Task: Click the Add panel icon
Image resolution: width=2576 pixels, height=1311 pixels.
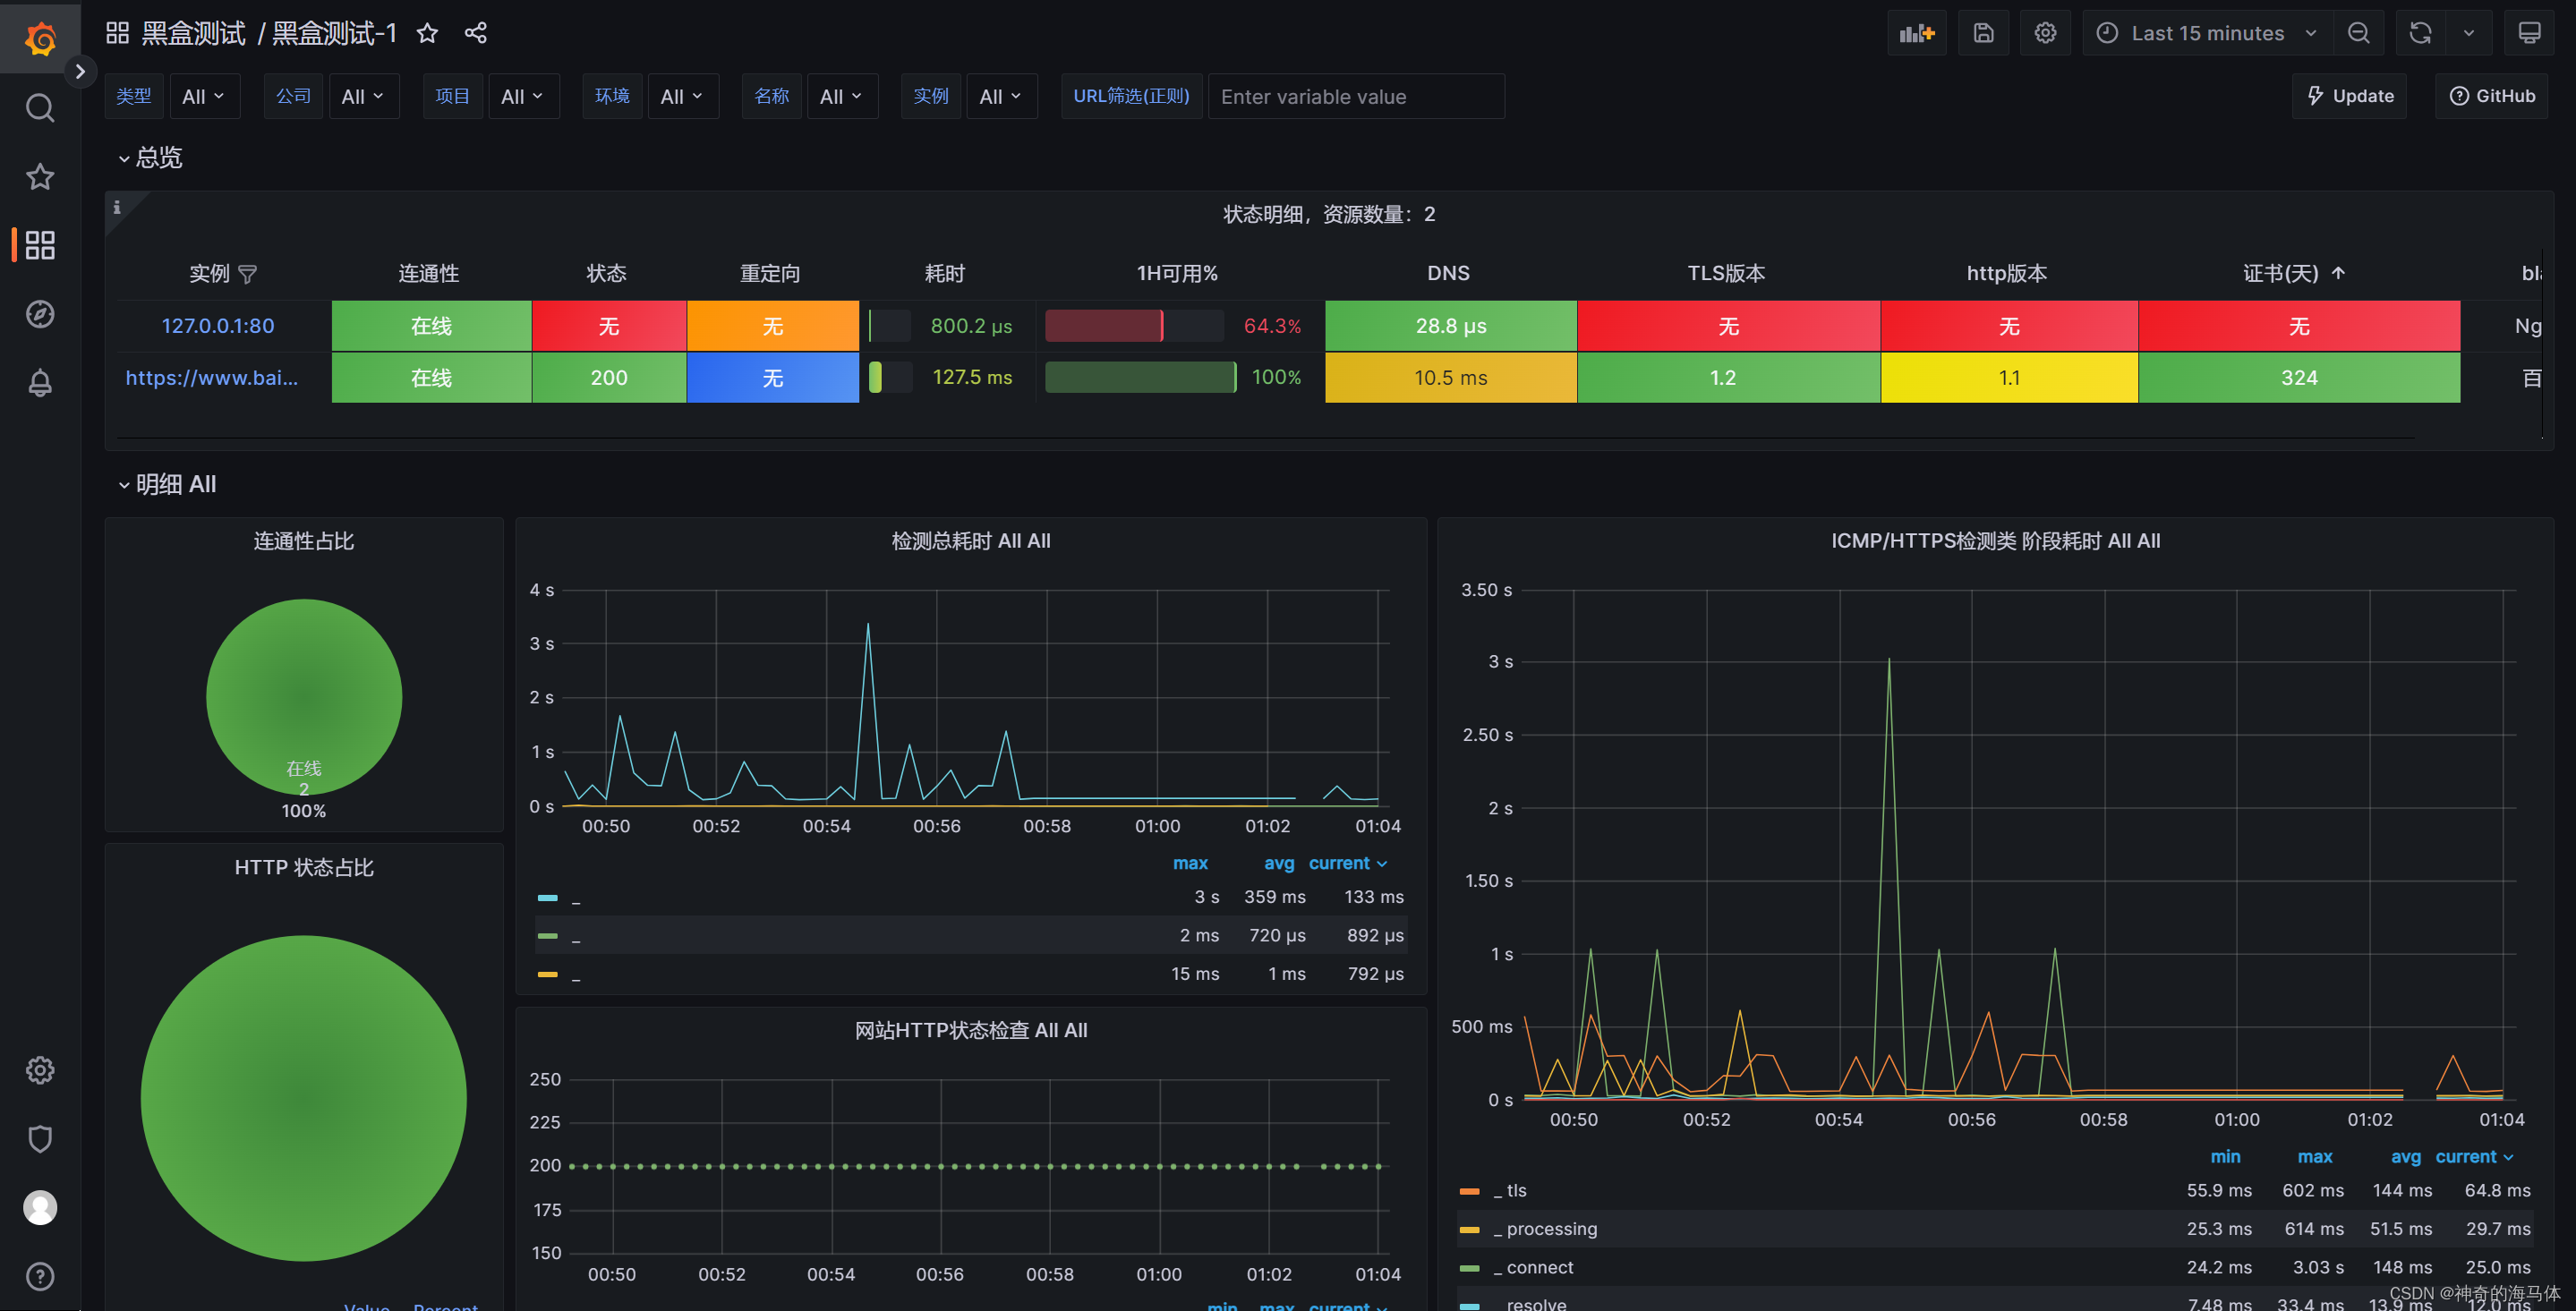Action: tap(1917, 33)
